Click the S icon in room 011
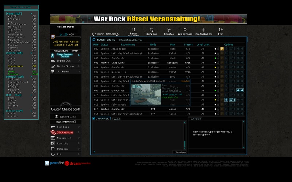The width and height of the screenshot is (292, 182). (x=226, y=100)
